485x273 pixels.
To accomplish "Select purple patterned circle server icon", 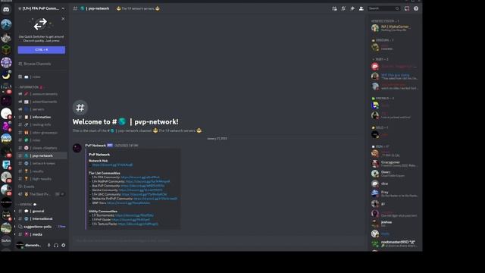I will pos(6,62).
